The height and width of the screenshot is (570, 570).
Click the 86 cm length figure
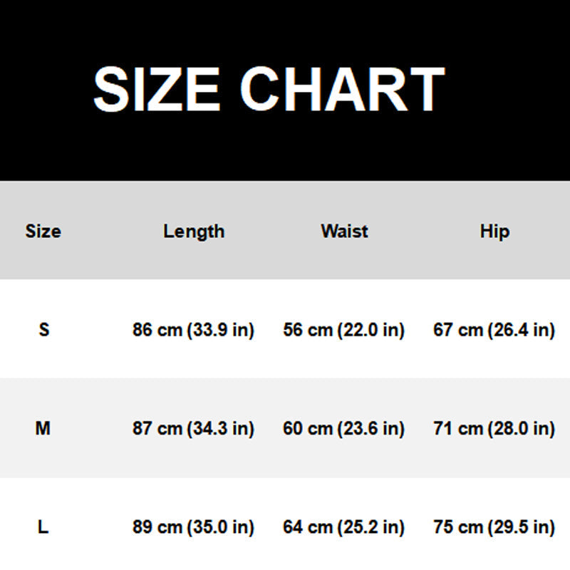coord(157,330)
